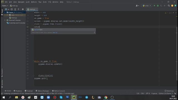Select Scratches and Consoles item
This screenshot has height=100, width=178.
pyautogui.click(x=16, y=23)
